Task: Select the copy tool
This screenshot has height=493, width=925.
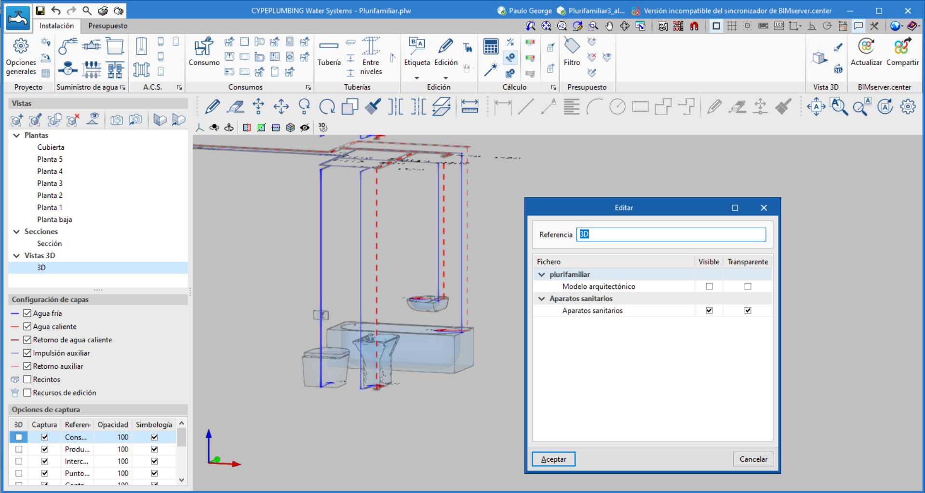Action: coord(350,106)
